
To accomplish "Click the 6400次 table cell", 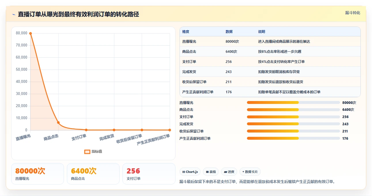I will pos(231,52).
